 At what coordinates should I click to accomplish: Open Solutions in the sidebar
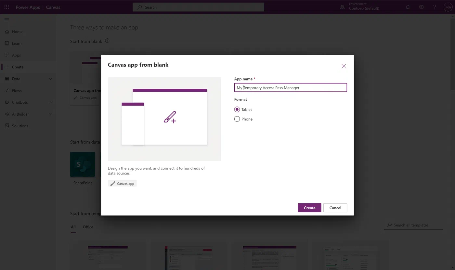[x=28, y=126]
